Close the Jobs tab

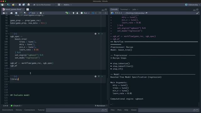coord(138,9)
